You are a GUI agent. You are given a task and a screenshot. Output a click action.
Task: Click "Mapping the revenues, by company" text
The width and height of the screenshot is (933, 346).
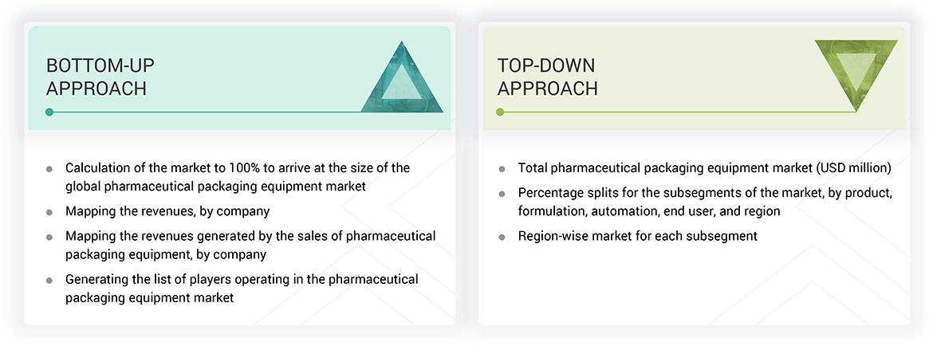coord(167,211)
